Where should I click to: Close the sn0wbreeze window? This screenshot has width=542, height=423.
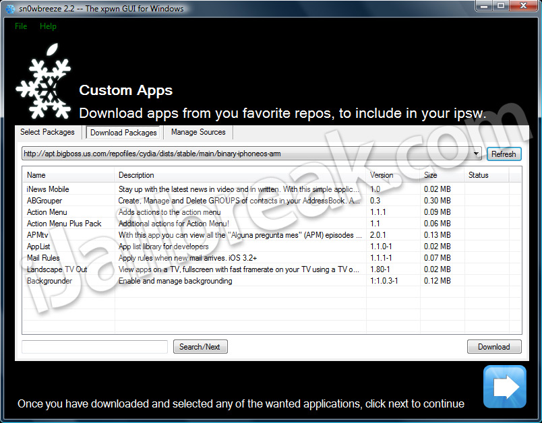[x=523, y=6]
